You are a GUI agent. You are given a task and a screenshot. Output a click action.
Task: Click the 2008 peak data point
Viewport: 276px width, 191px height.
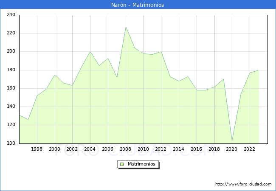[126, 27]
